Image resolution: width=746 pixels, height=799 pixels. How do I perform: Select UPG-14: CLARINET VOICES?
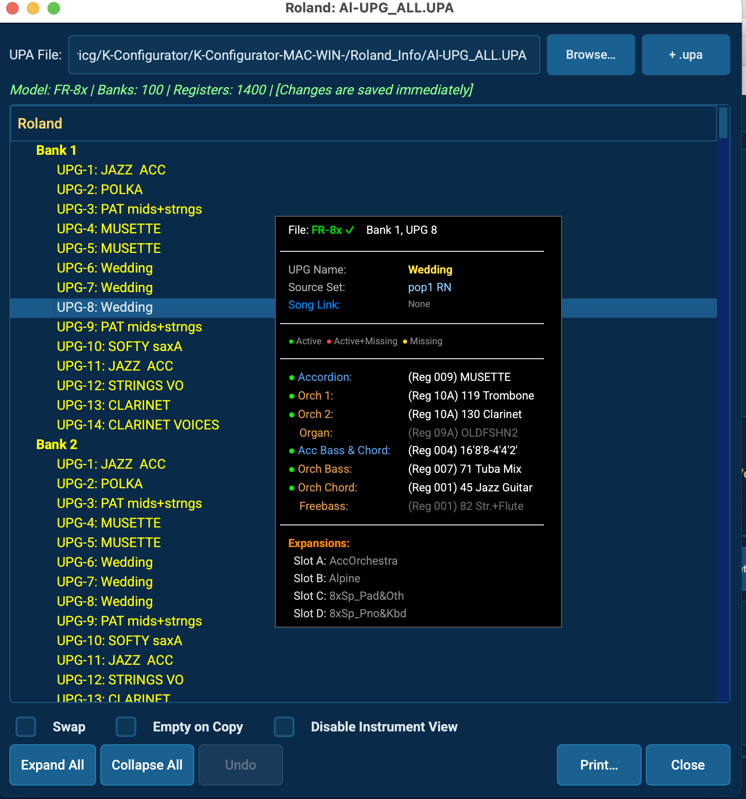tap(138, 425)
